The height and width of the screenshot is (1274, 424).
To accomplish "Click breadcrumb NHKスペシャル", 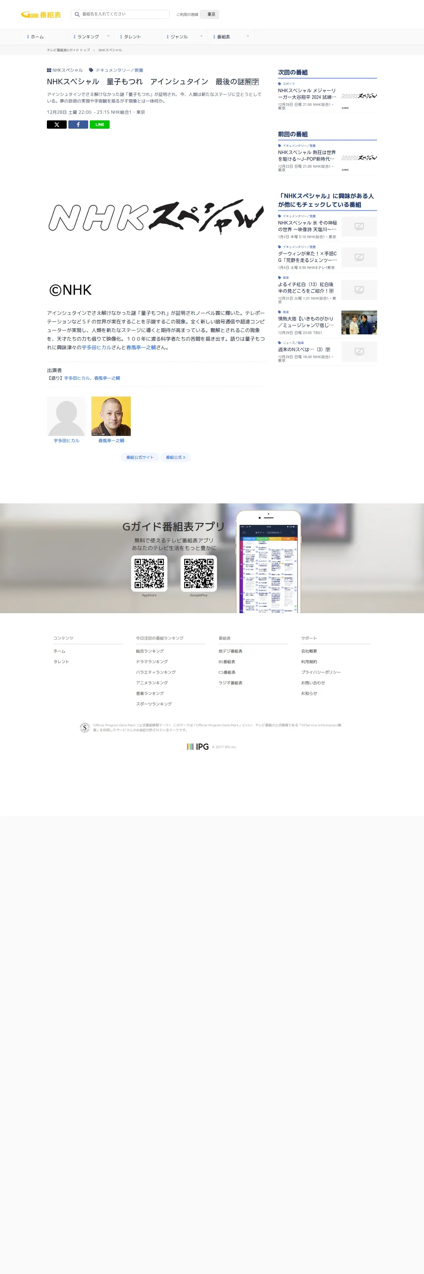I will pyautogui.click(x=110, y=50).
